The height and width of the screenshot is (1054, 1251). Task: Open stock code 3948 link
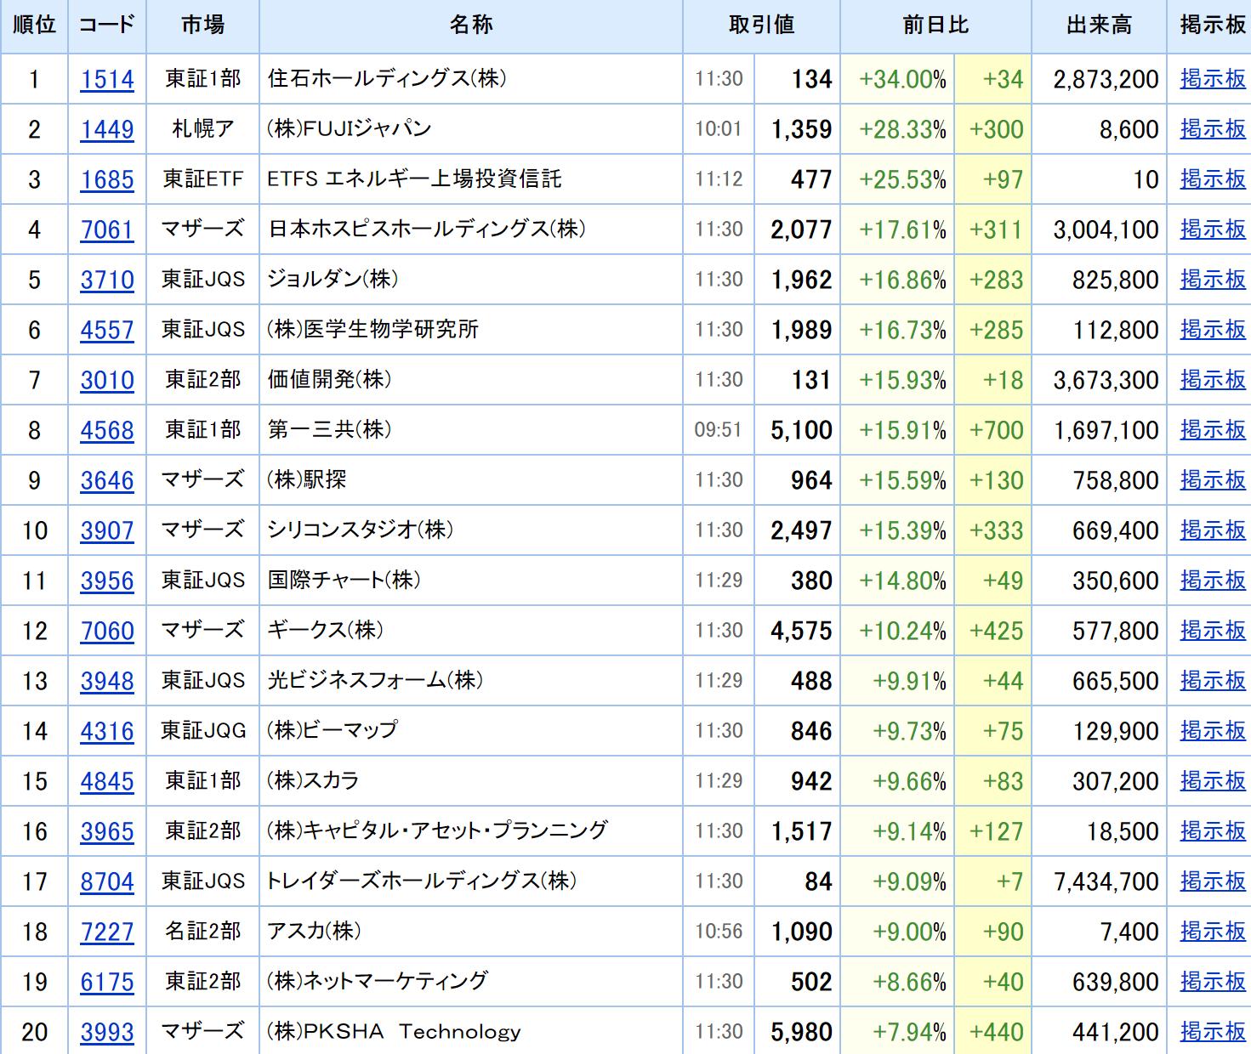pos(107,681)
